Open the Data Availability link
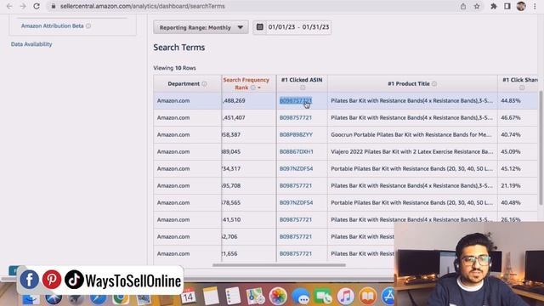Screen dimensions: 544x306 click(31, 44)
